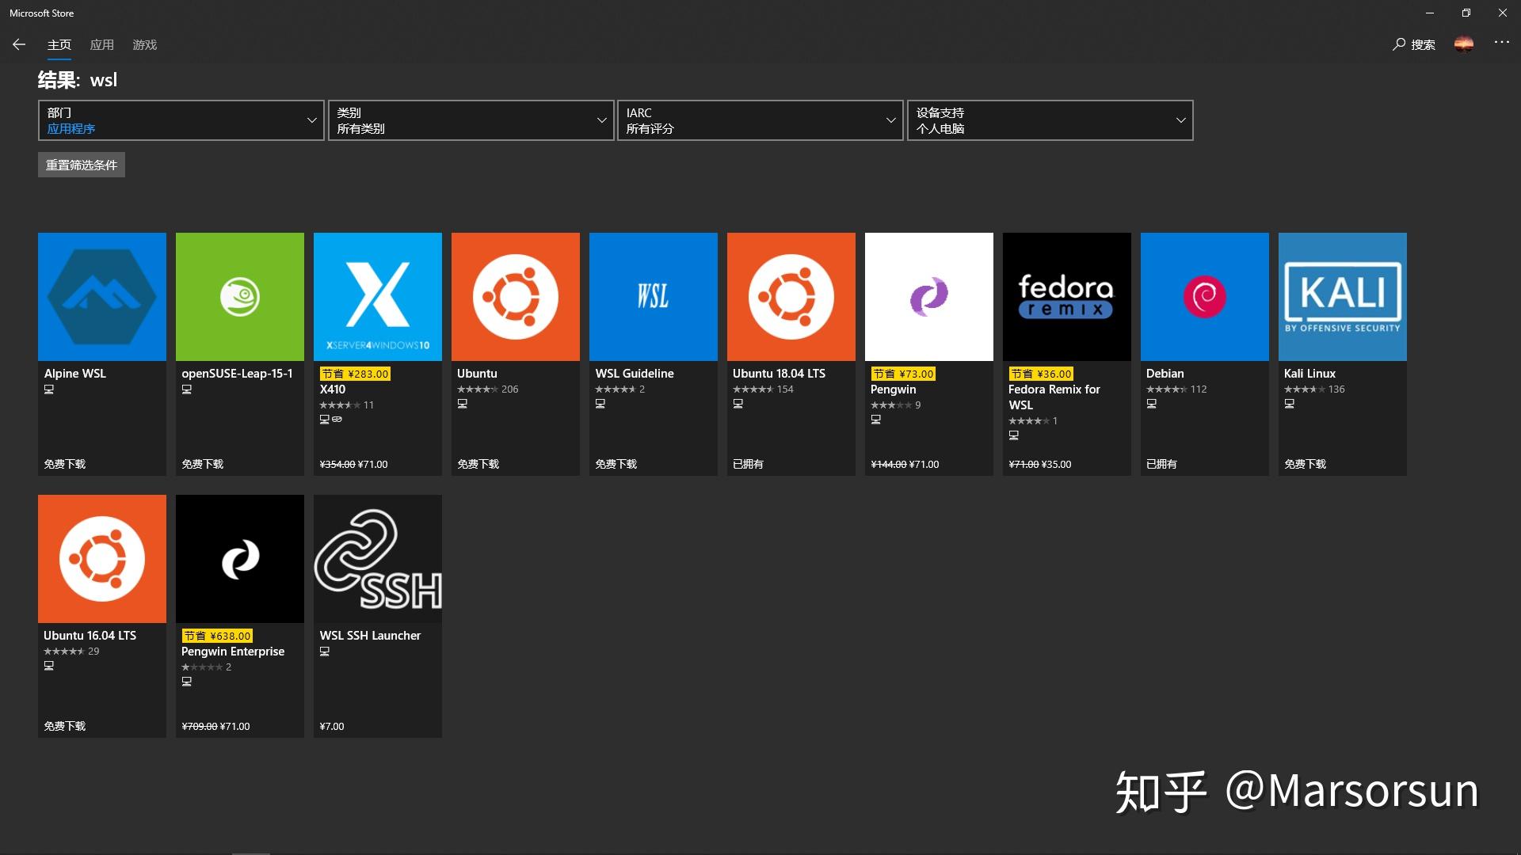The height and width of the screenshot is (855, 1521).
Task: Click 免费下载 under openSUSE-Leap-15-1
Action: tap(203, 464)
